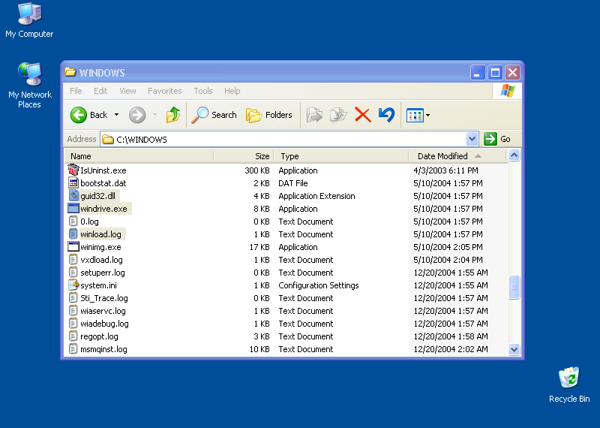Click the Sti_Trace.log file icon

(73, 298)
